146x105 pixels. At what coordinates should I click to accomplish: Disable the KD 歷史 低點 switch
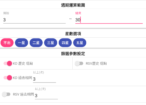point(8,63)
